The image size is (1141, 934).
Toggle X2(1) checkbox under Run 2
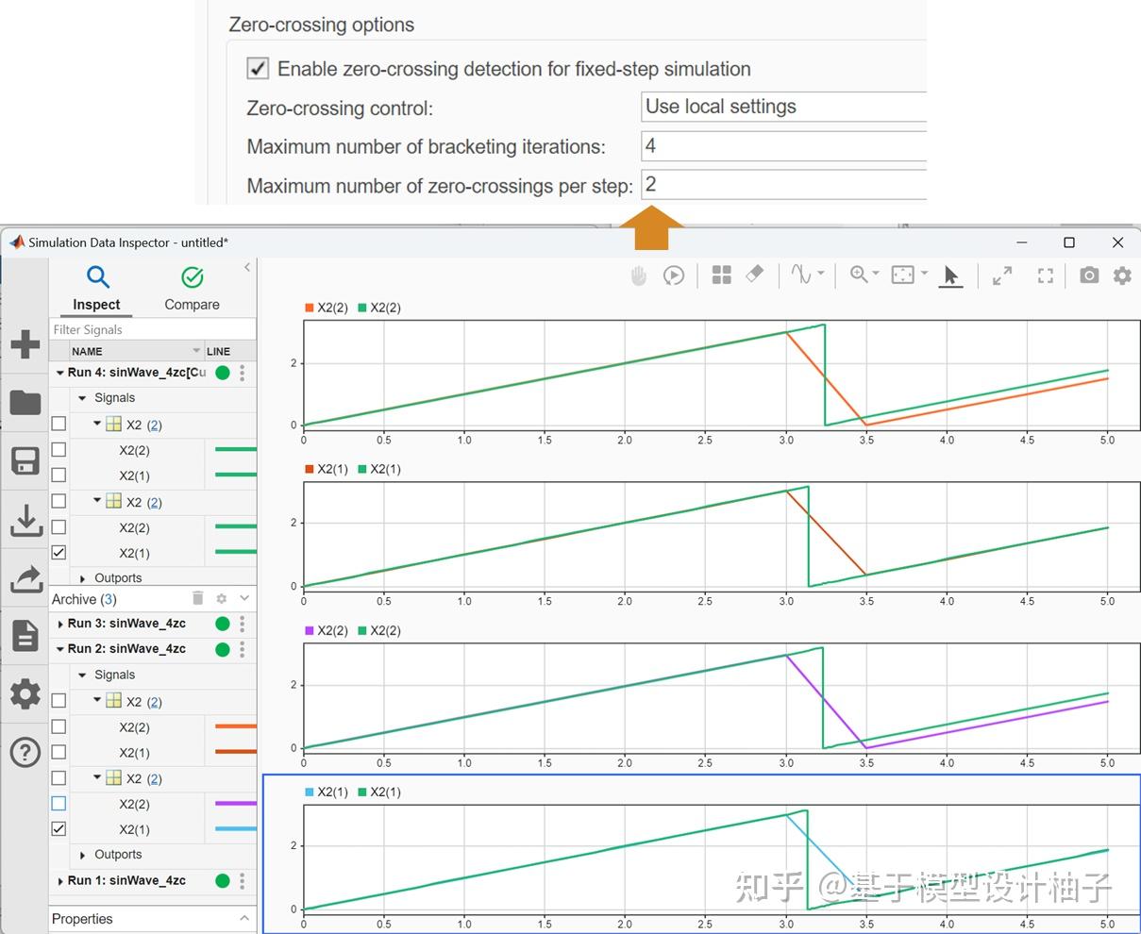click(59, 829)
